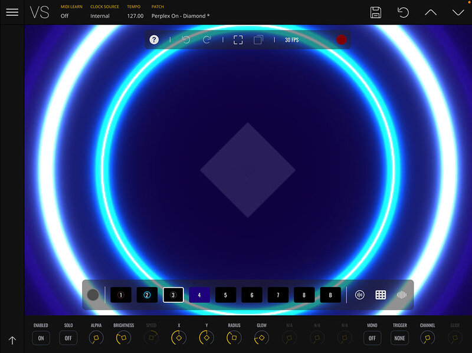The width and height of the screenshot is (472, 353).
Task: Open the audio modulation circle icon
Action: (x=359, y=295)
